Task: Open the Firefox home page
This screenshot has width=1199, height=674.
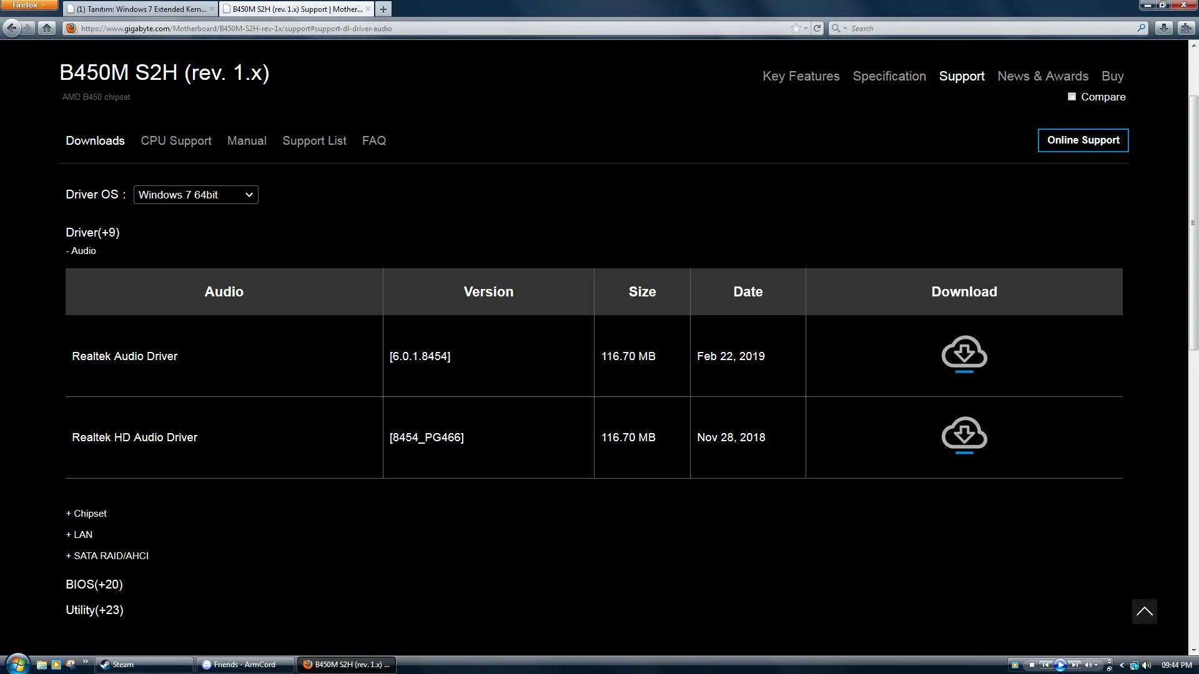Action: click(47, 28)
